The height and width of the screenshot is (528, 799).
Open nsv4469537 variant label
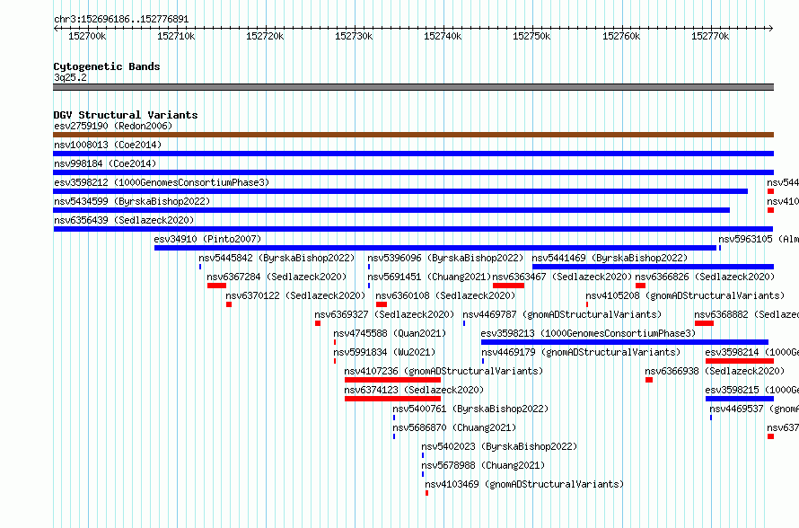pos(754,409)
